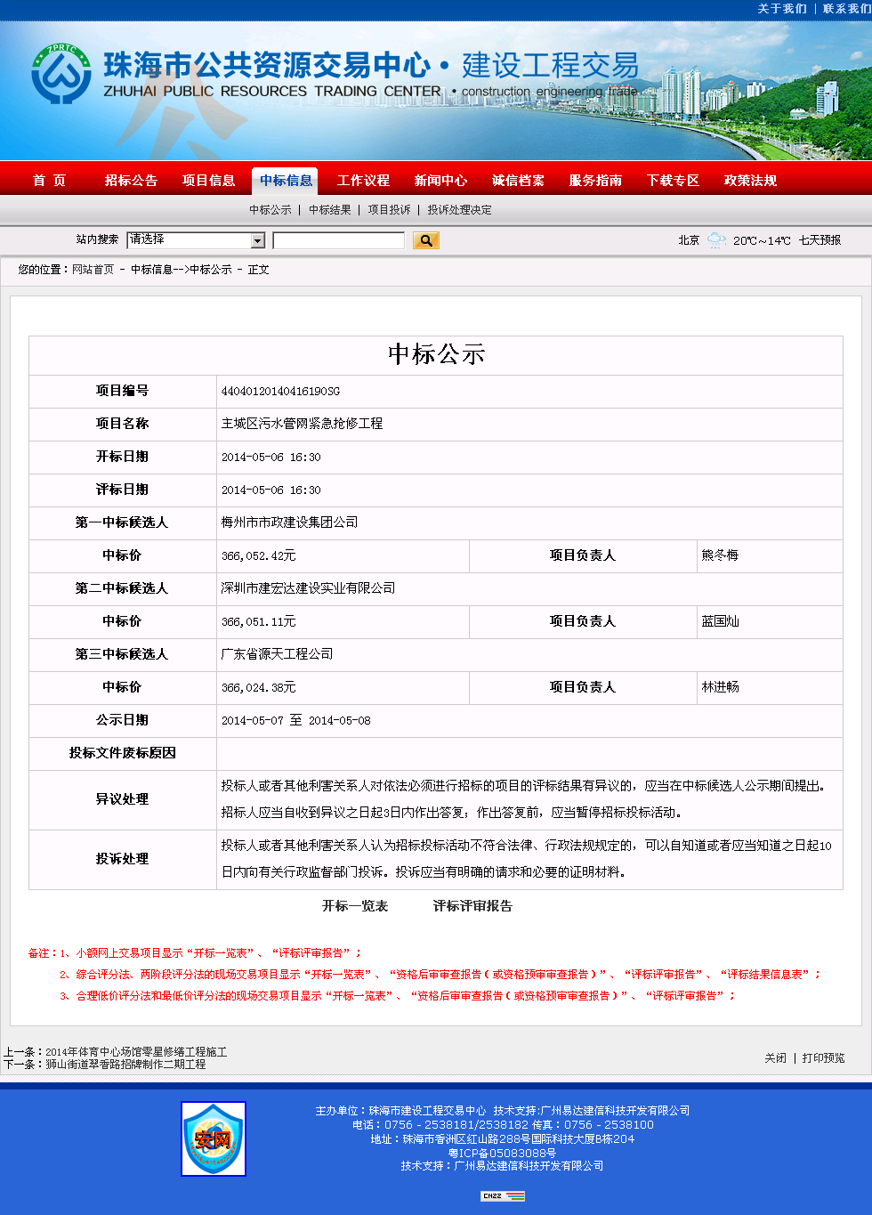Open the 中标结果 submenu link

pos(330,210)
